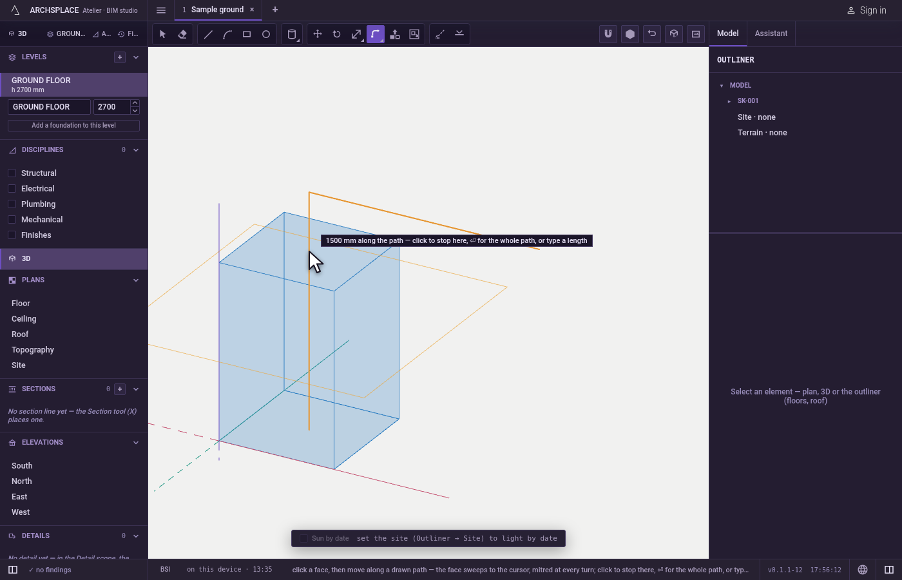902x580 pixels.
Task: Select the Scale tool
Action: click(356, 34)
